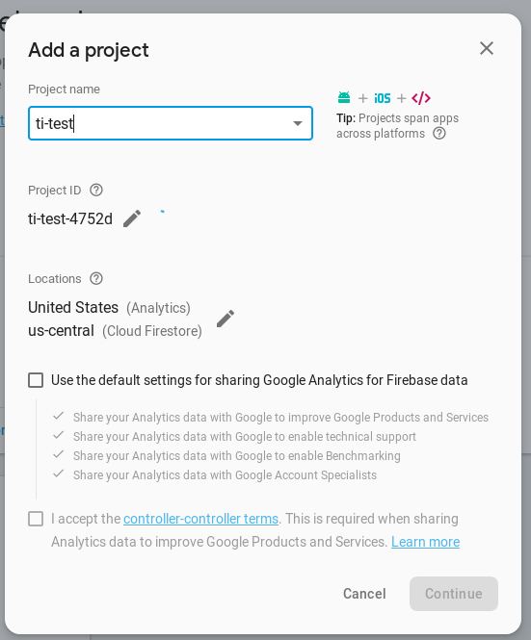Check the accept controller-controller terms box
Viewport: 531px width, 640px height.
coord(36,519)
